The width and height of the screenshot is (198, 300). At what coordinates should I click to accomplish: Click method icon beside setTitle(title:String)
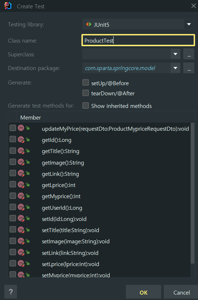(21, 230)
